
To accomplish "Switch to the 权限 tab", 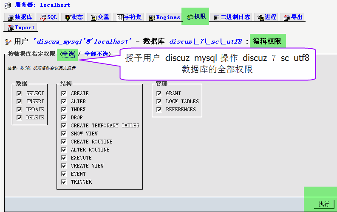I will coord(196,17).
